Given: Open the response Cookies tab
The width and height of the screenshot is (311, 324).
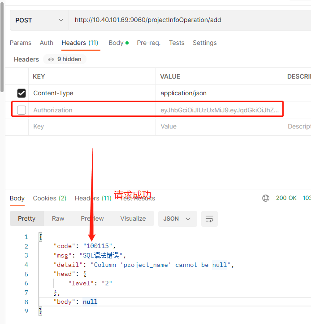Looking at the screenshot, I should pos(49,198).
